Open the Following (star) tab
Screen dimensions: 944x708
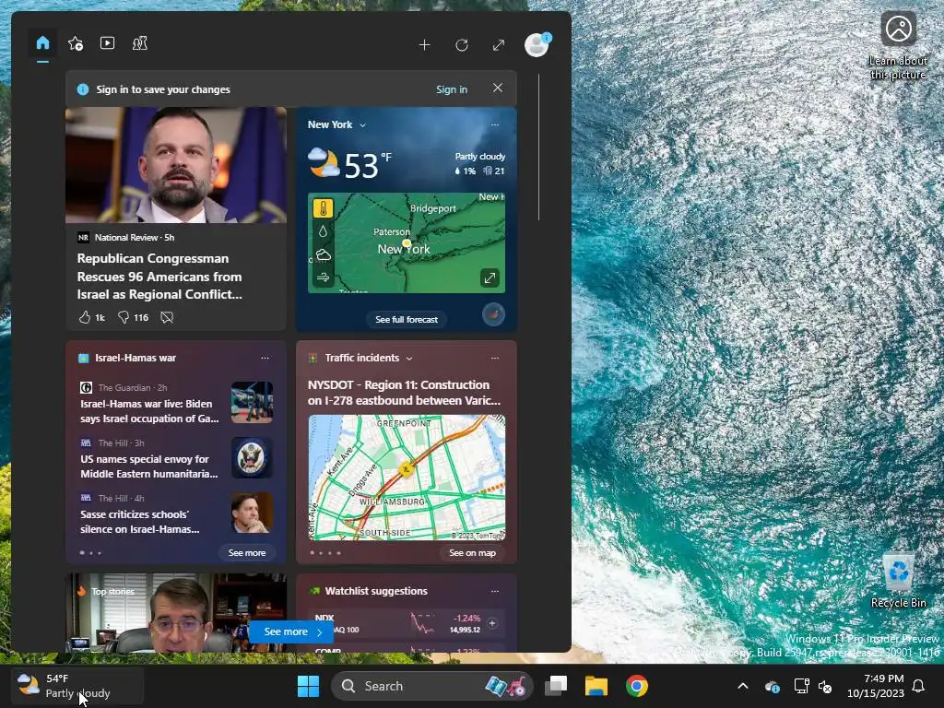(76, 43)
